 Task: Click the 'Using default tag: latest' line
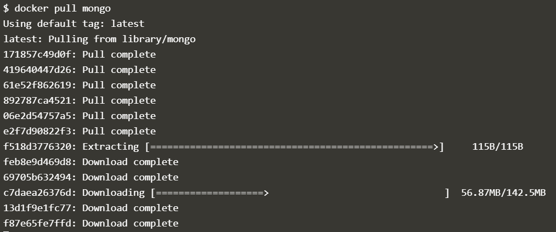pos(73,24)
